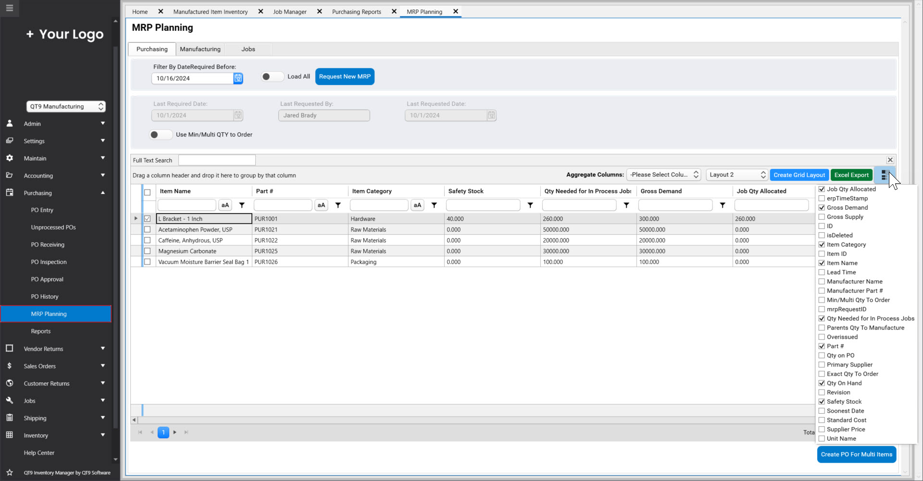
Task: Click inside the Full Text Search field
Action: coord(216,160)
